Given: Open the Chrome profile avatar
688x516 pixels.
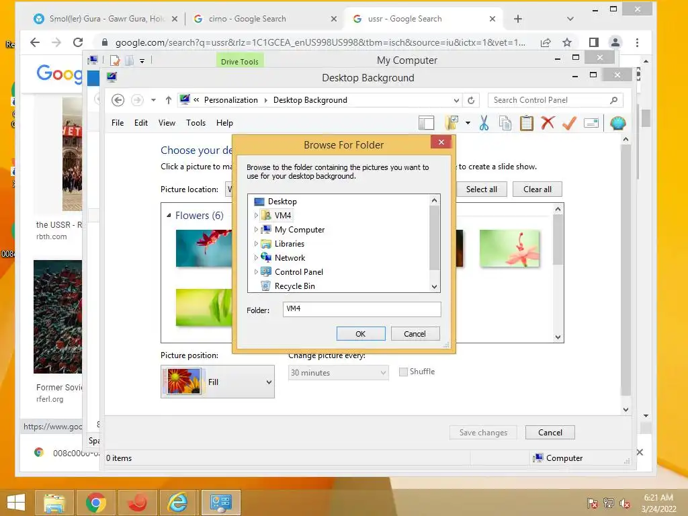Looking at the screenshot, I should [615, 42].
